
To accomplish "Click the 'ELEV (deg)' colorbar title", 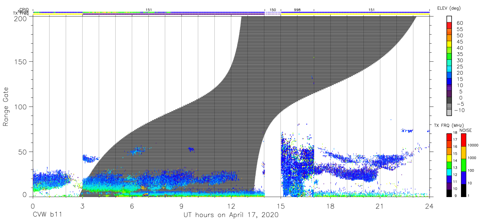I will click(x=448, y=8).
